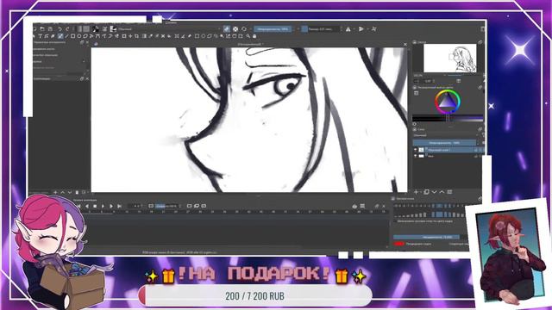The image size is (552, 310).
Task: Close the current canvas document tab
Action: click(405, 44)
